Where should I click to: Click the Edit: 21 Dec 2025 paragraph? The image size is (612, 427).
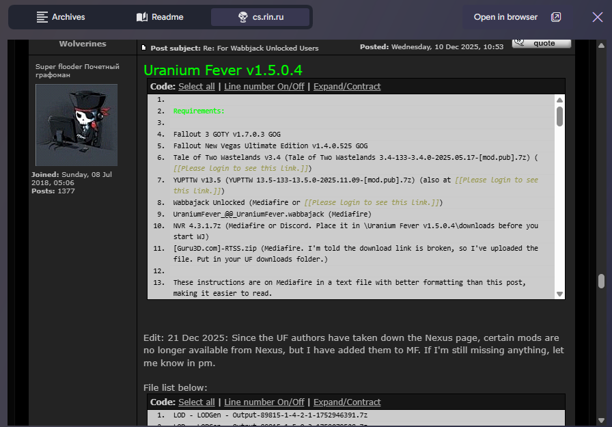click(354, 350)
